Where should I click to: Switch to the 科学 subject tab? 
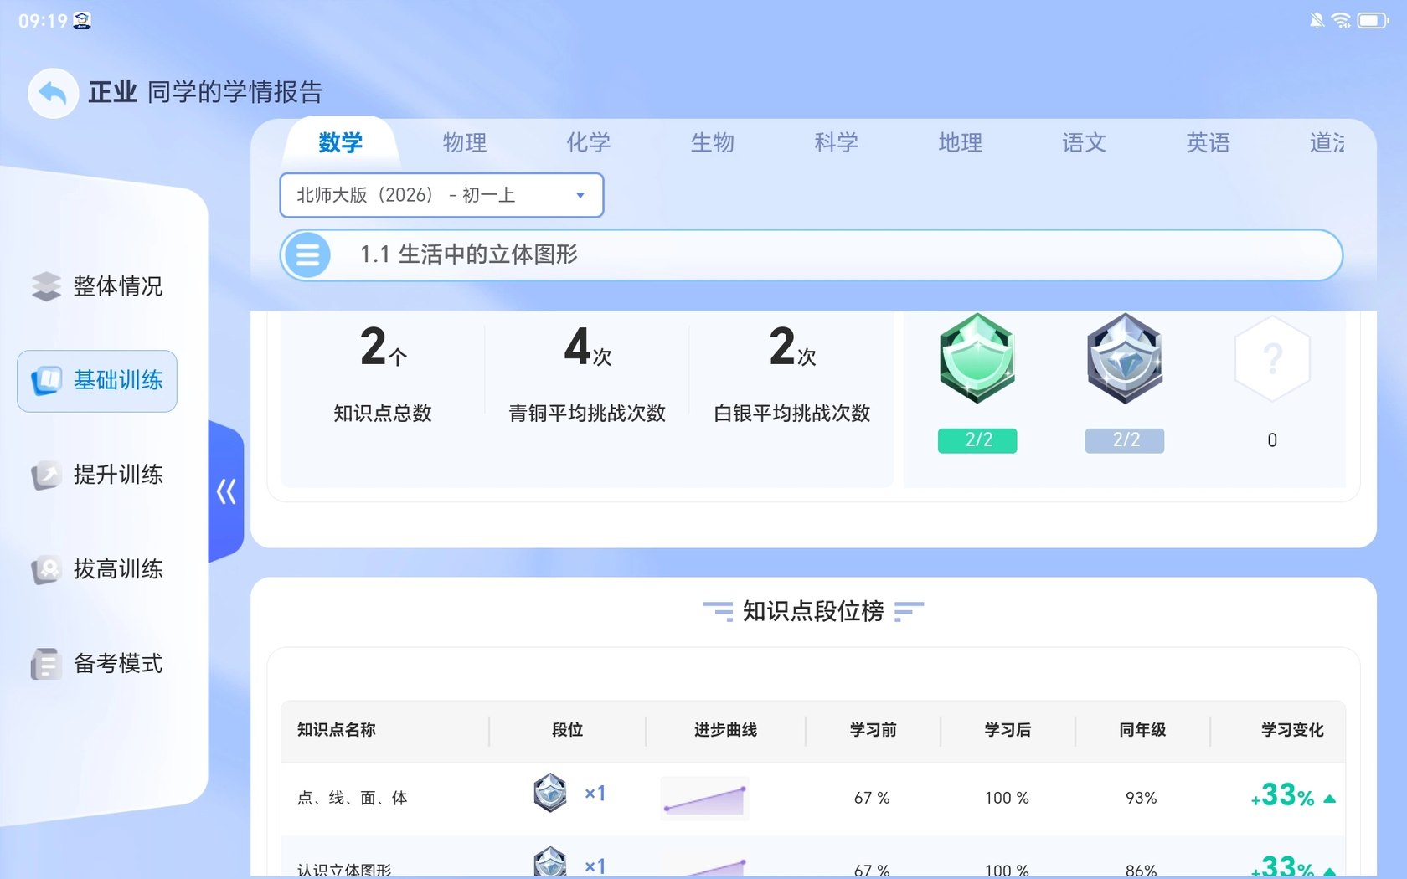point(837,142)
